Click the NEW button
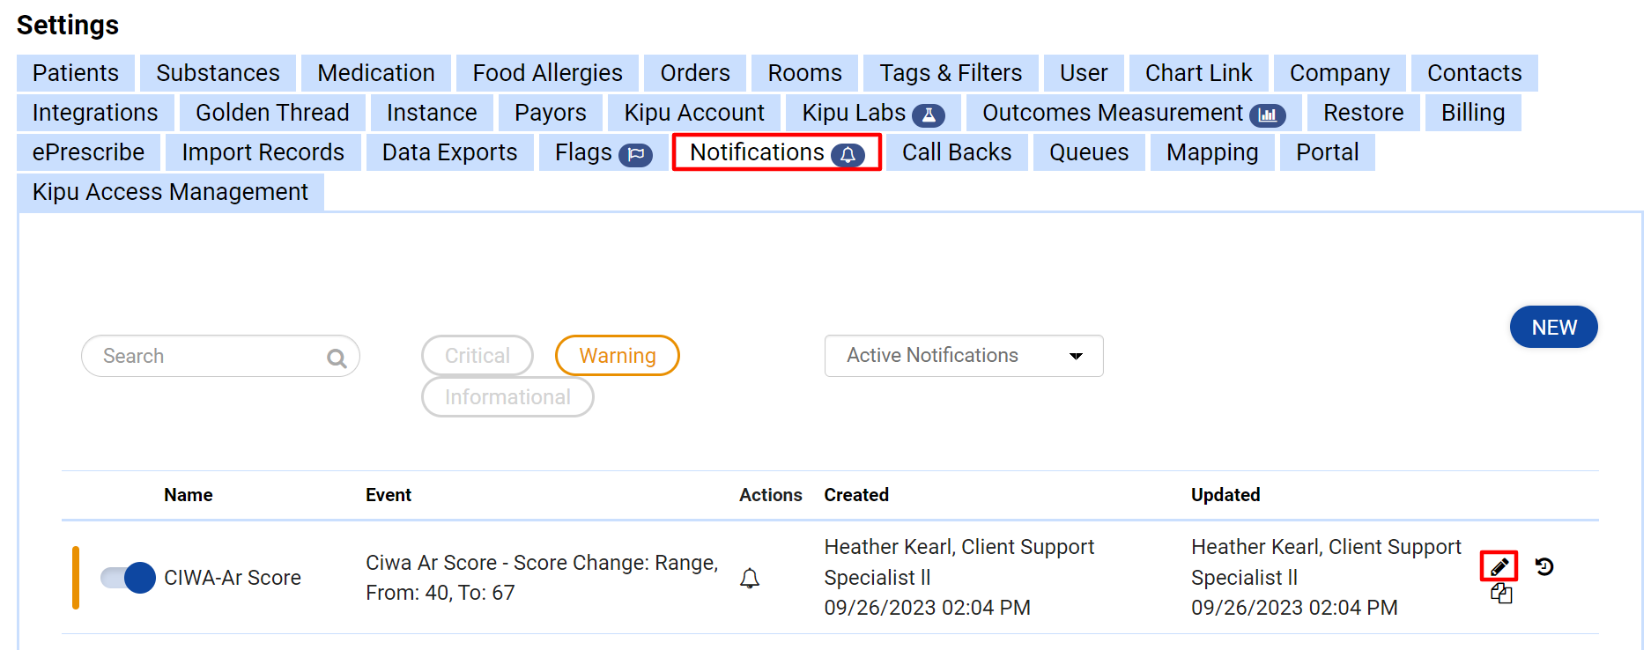This screenshot has width=1651, height=650. pos(1553,328)
